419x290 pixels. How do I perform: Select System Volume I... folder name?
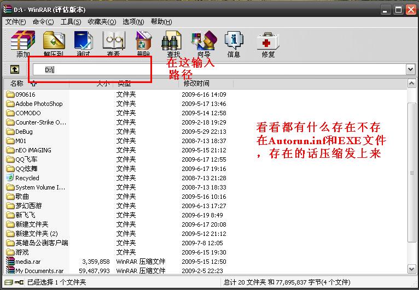coord(40,187)
